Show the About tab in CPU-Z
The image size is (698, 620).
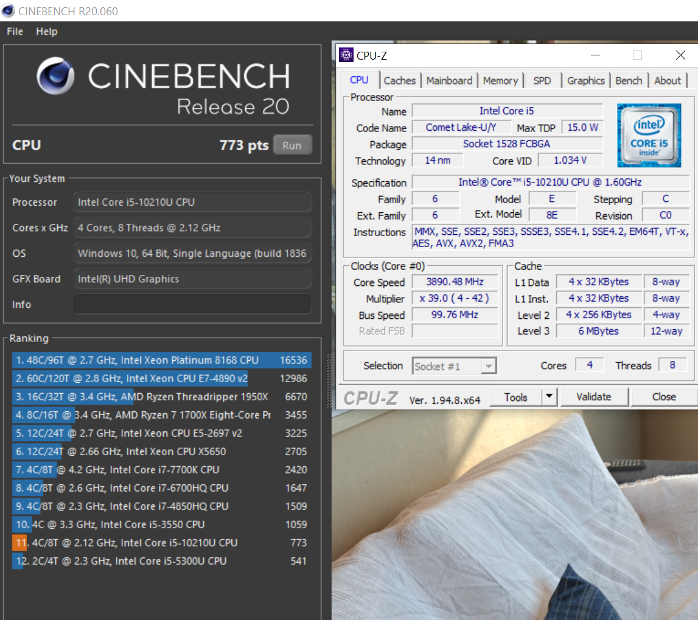pyautogui.click(x=668, y=80)
